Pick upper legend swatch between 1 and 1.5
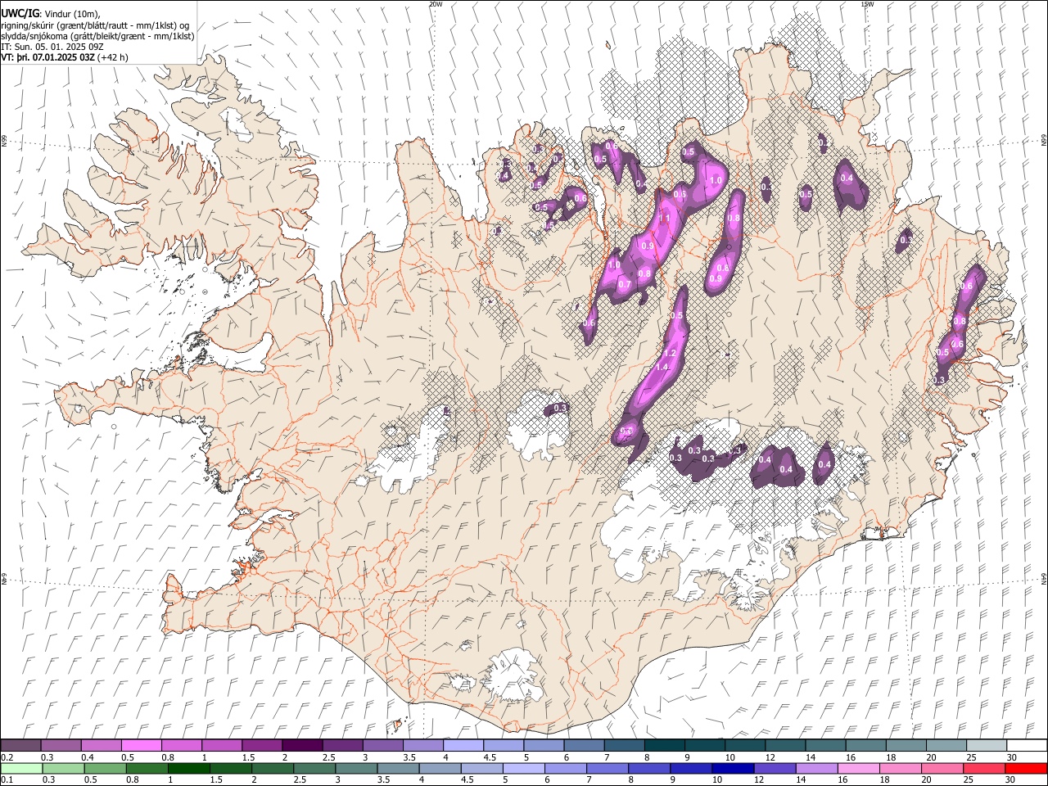This screenshot has height=786, width=1048. coord(221,745)
